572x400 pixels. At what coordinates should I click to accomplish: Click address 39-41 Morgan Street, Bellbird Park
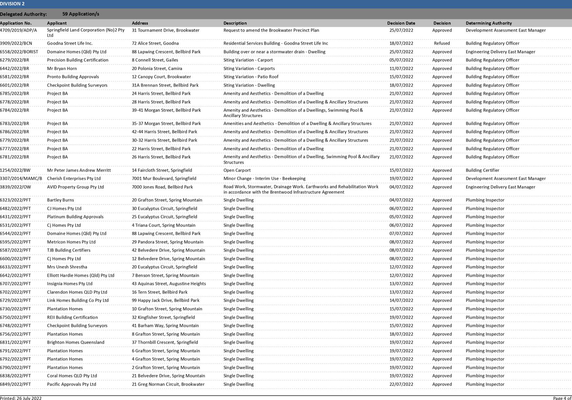point(166,110)
